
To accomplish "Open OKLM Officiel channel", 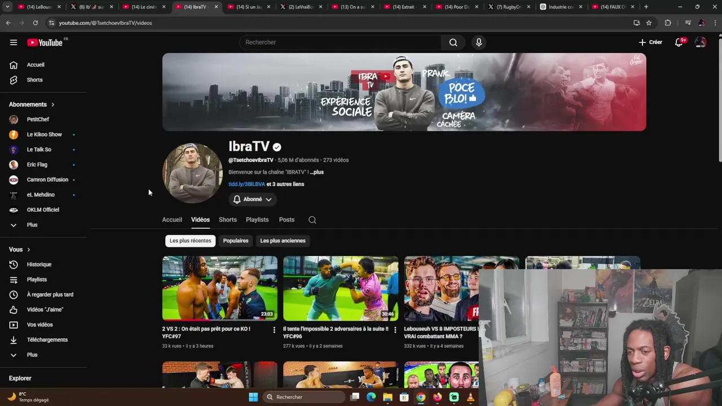I will click(x=43, y=210).
